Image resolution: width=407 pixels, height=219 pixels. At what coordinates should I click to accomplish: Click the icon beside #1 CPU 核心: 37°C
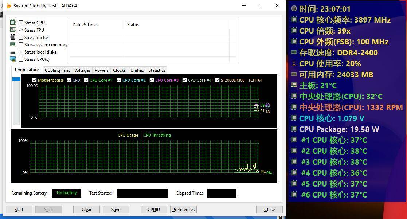294,140
